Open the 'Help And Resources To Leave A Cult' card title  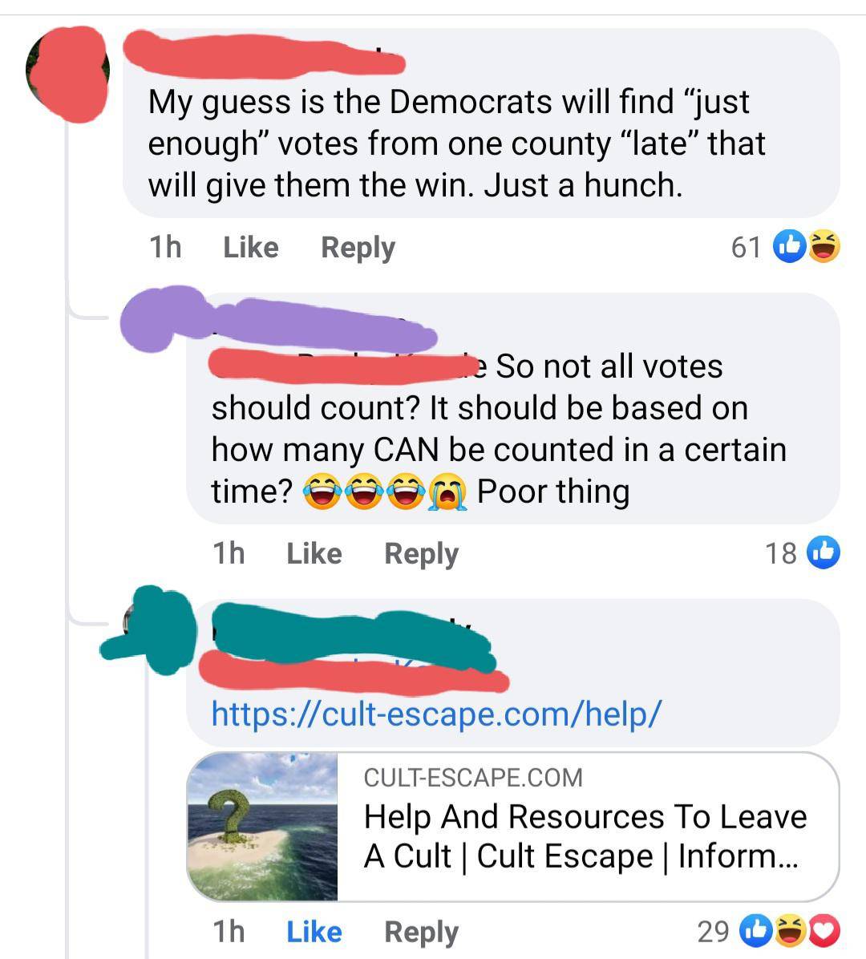585,836
